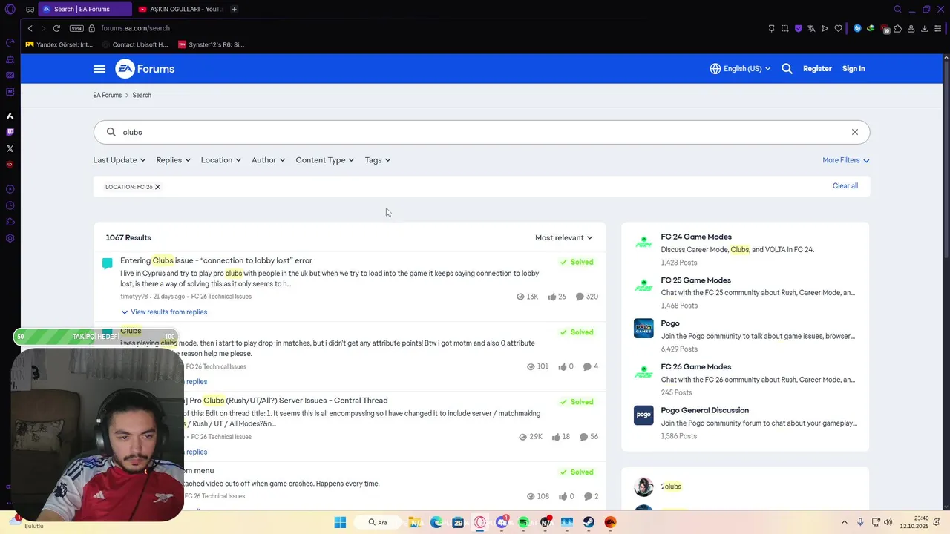Image resolution: width=950 pixels, height=534 pixels.
Task: Open the Last Update filter dropdown
Action: (119, 160)
